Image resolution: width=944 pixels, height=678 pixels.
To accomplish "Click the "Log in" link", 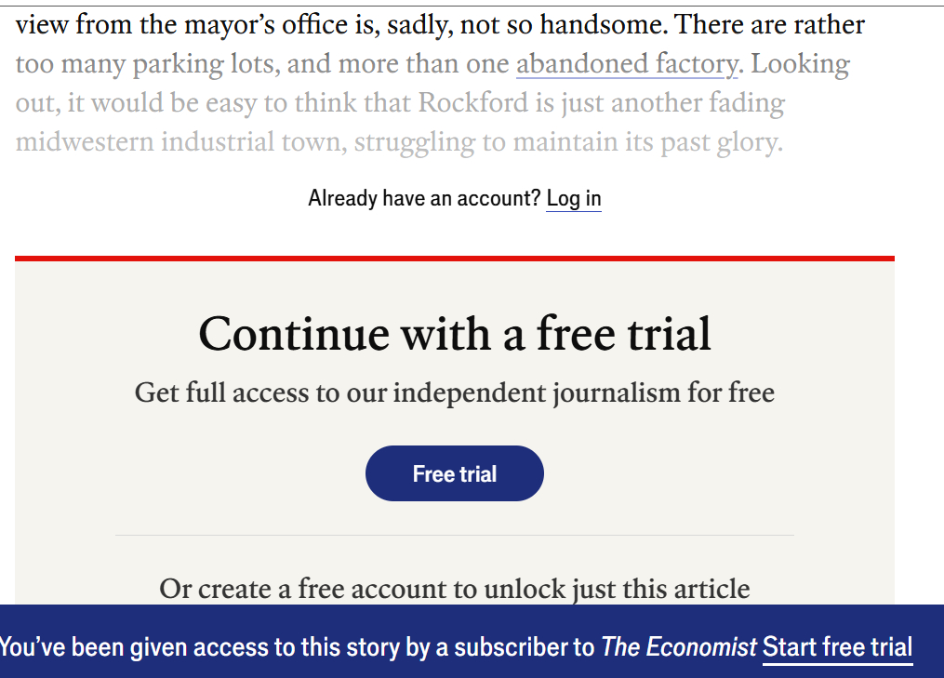I will [574, 198].
